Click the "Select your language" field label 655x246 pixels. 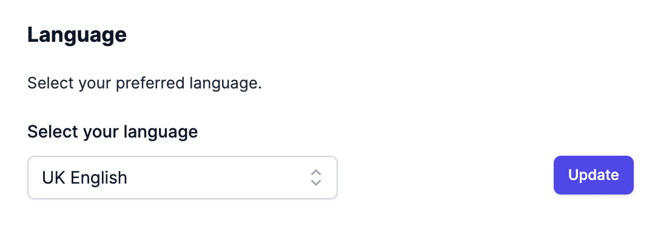pos(113,131)
